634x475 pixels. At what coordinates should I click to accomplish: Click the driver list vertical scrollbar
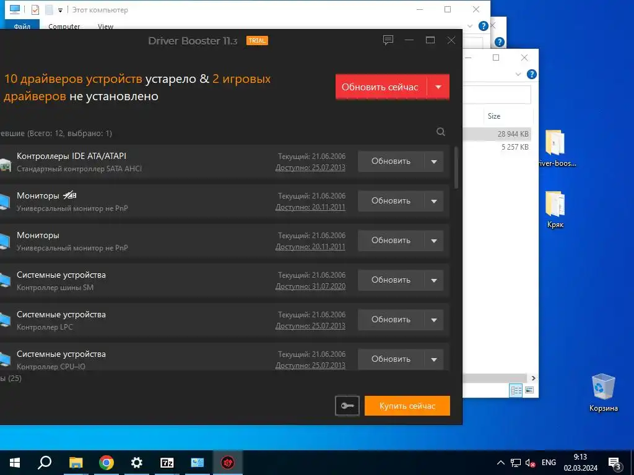pos(456,168)
